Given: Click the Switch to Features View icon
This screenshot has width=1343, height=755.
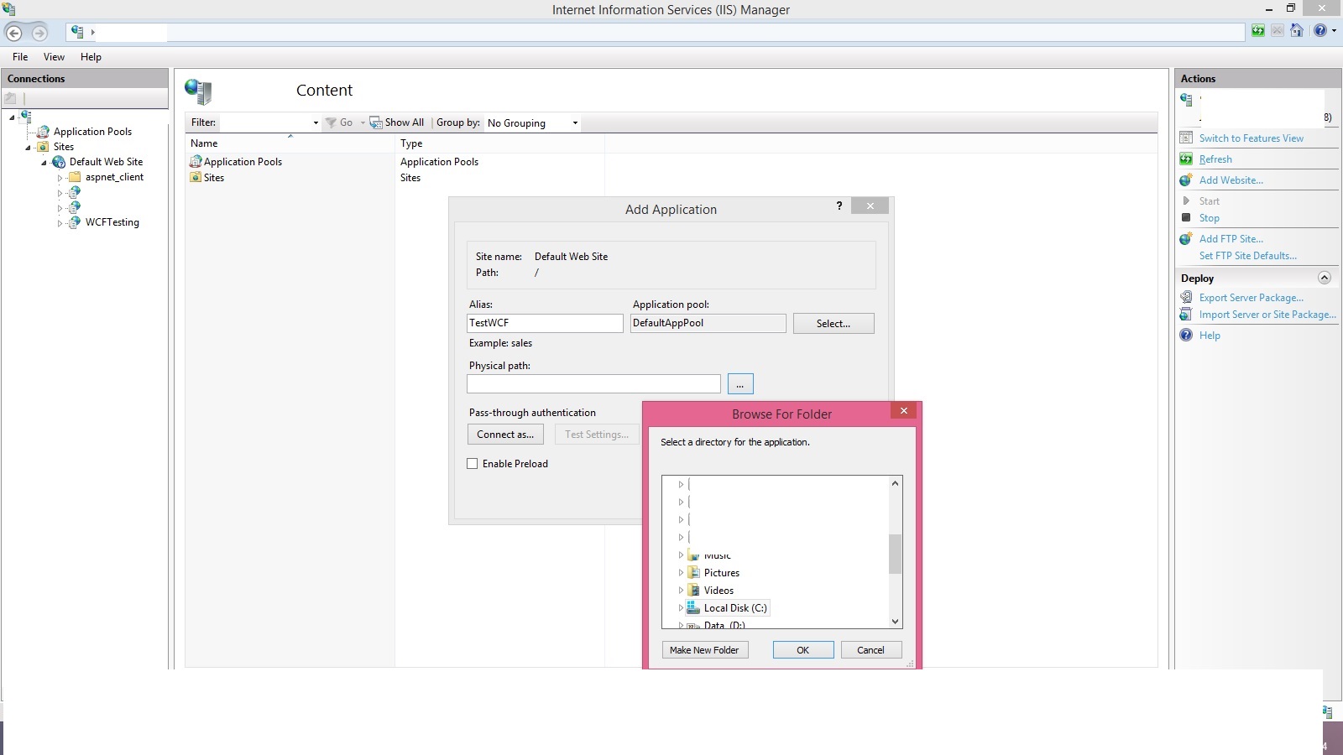Looking at the screenshot, I should click(1186, 138).
